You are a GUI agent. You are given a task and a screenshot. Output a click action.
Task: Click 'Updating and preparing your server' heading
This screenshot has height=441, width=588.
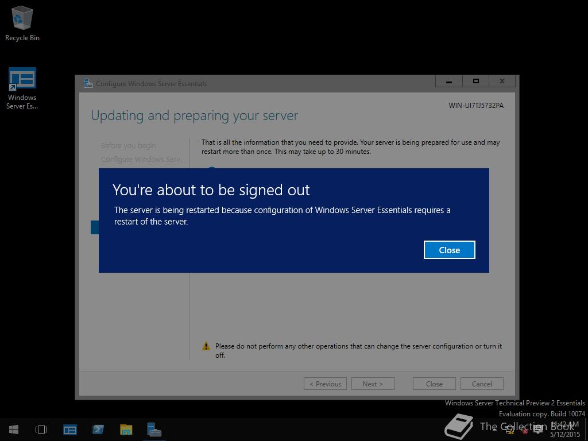(x=194, y=116)
